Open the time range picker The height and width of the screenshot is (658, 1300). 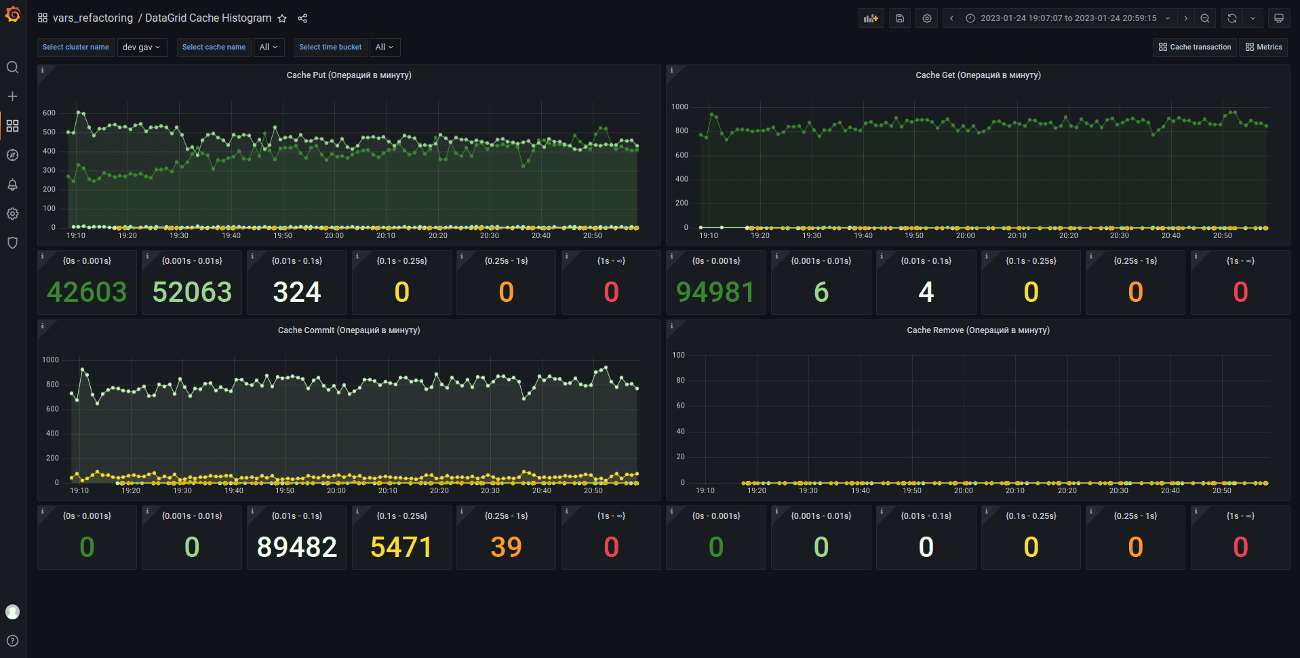(x=1067, y=18)
